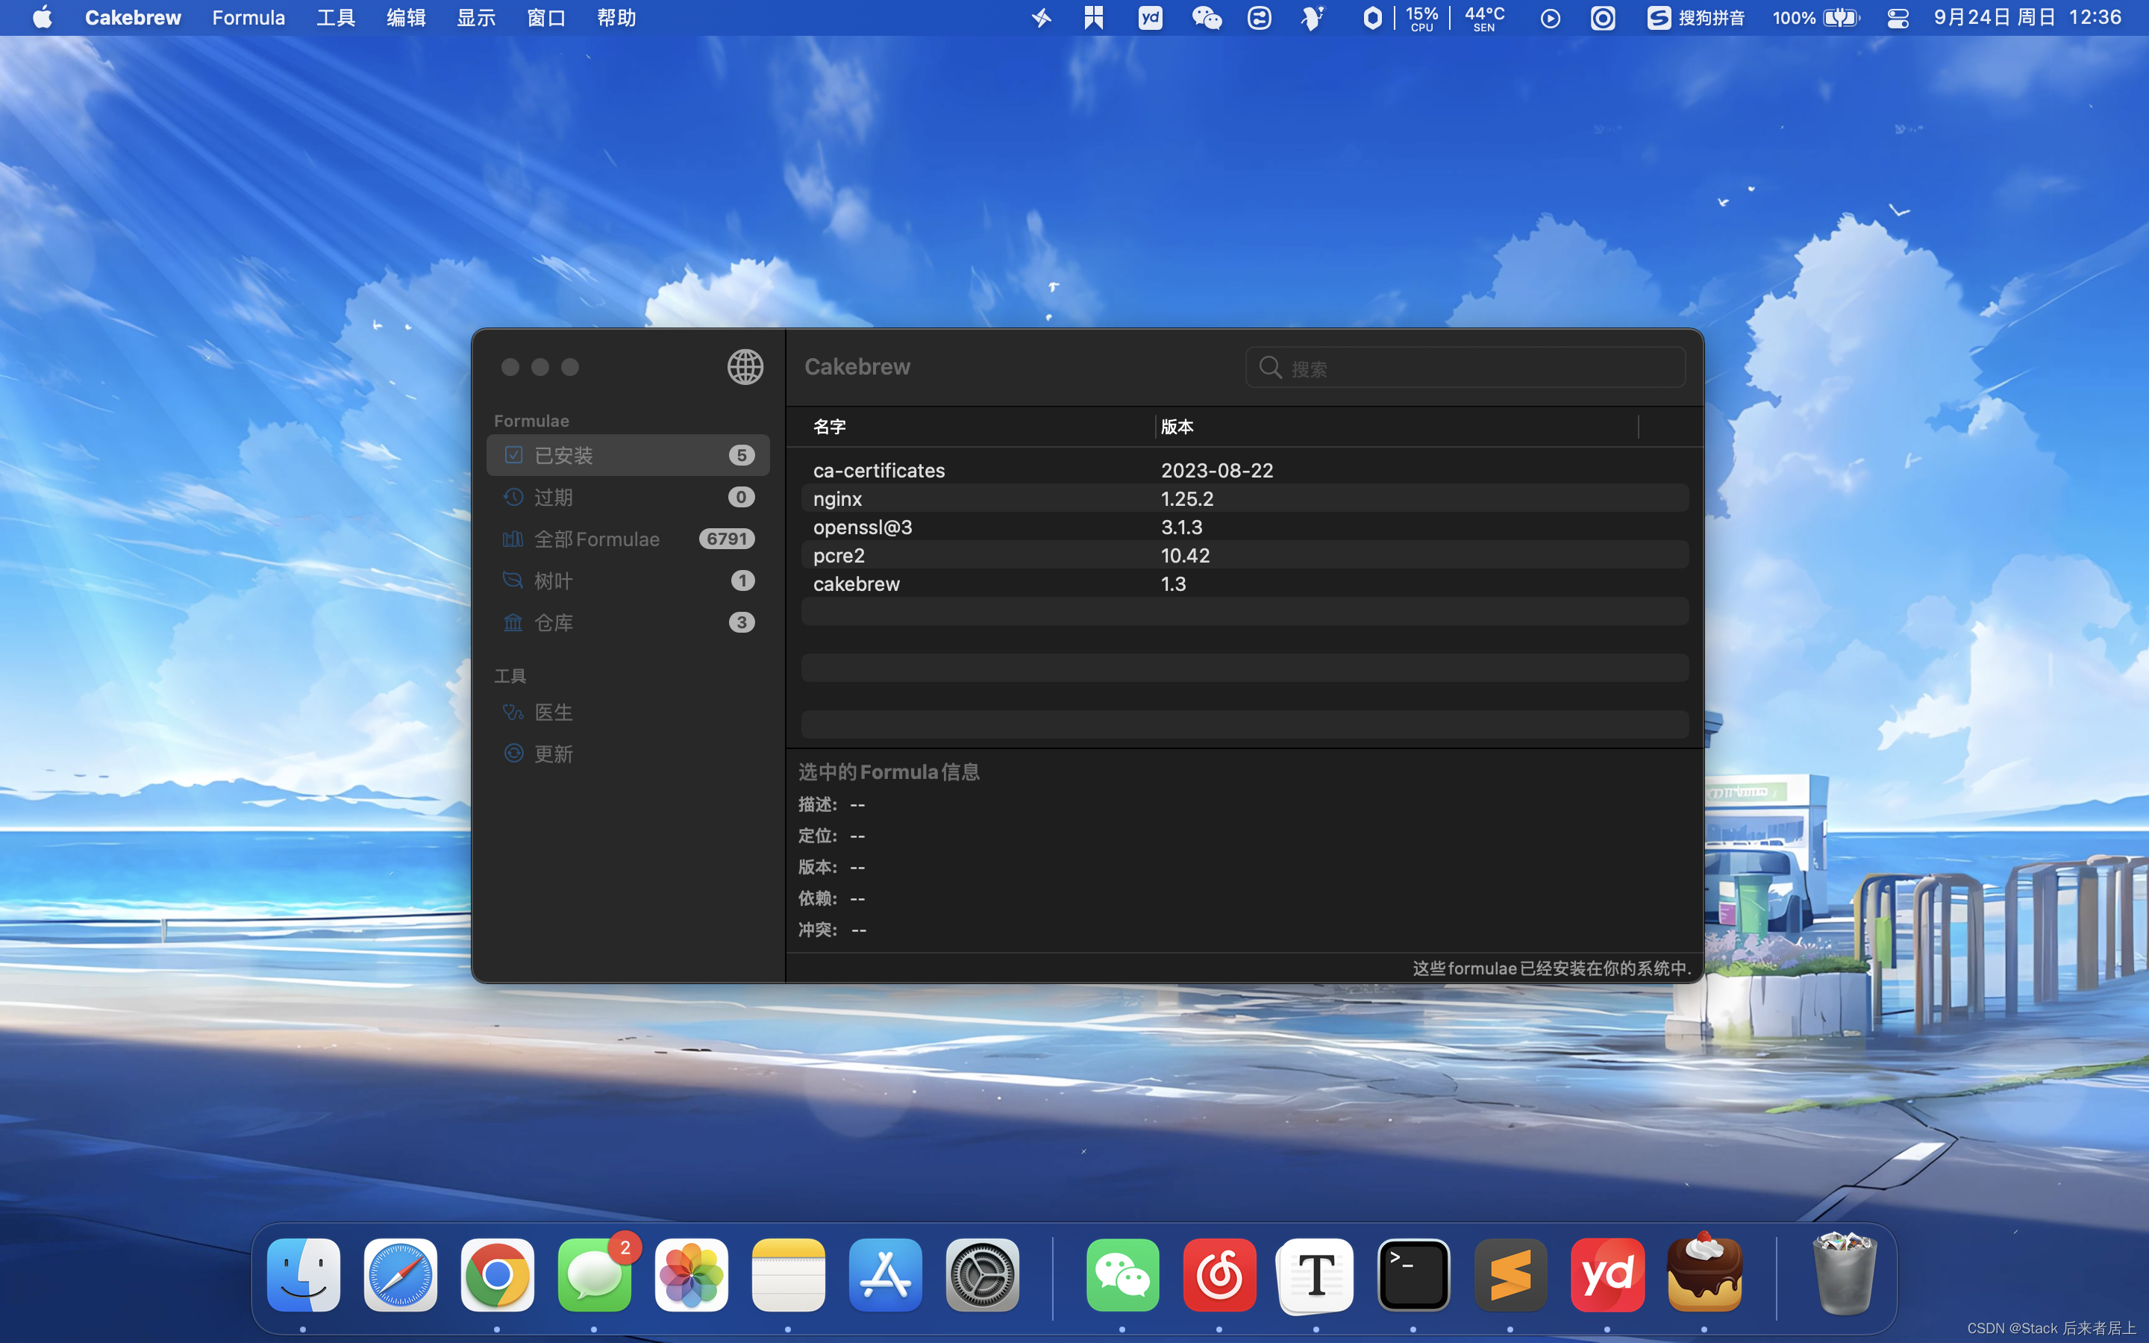Open the 工具 menu in menu bar
This screenshot has width=2149, height=1343.
click(336, 18)
